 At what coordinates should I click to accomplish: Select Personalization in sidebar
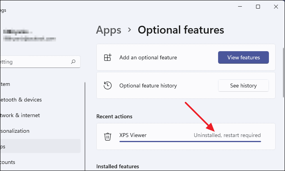click(15, 131)
